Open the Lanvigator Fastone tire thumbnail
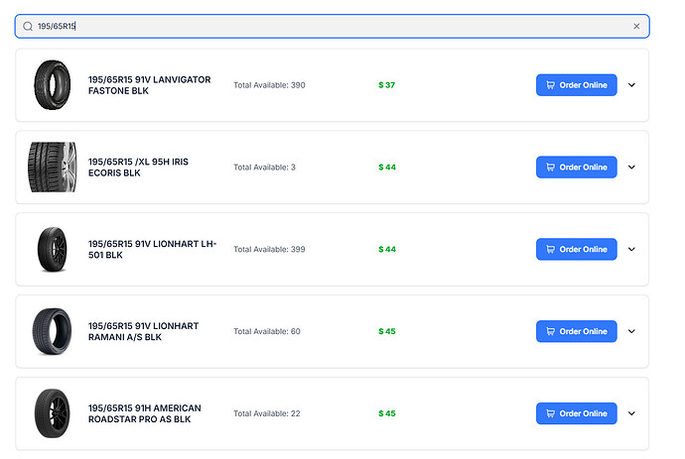Image resolution: width=685 pixels, height=459 pixels. (53, 85)
